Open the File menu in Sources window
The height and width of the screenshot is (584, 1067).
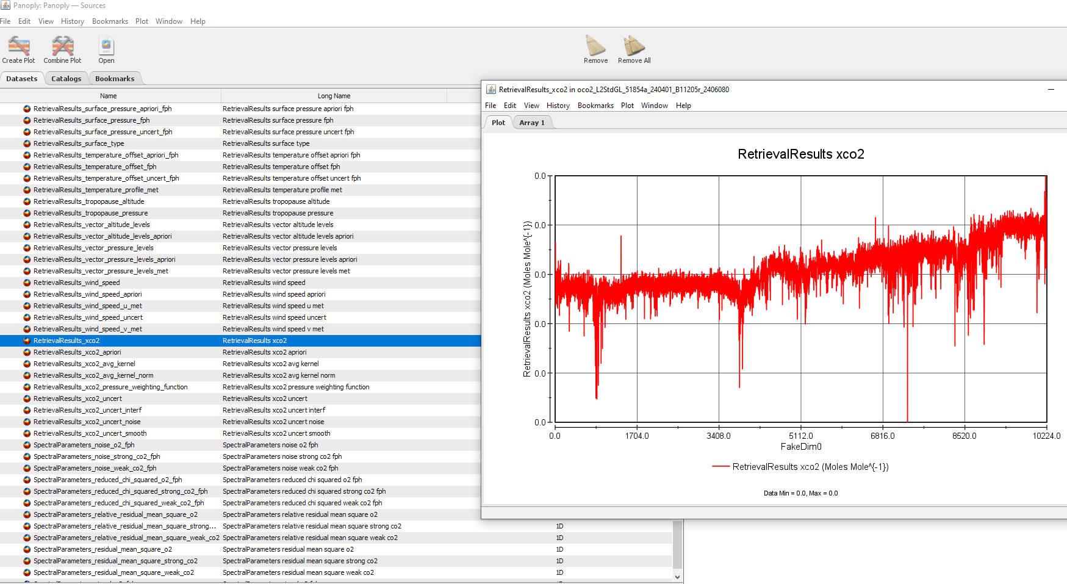point(5,21)
